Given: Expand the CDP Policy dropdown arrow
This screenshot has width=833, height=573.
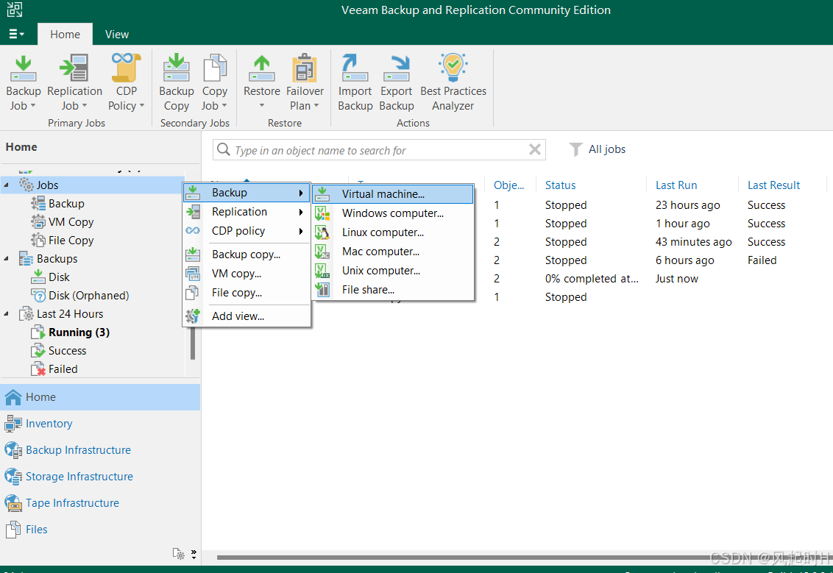Looking at the screenshot, I should (x=142, y=106).
